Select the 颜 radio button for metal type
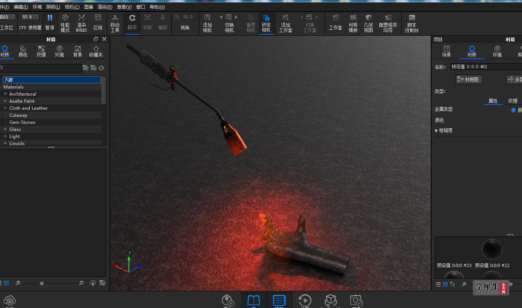522x308 pixels. (x=513, y=110)
